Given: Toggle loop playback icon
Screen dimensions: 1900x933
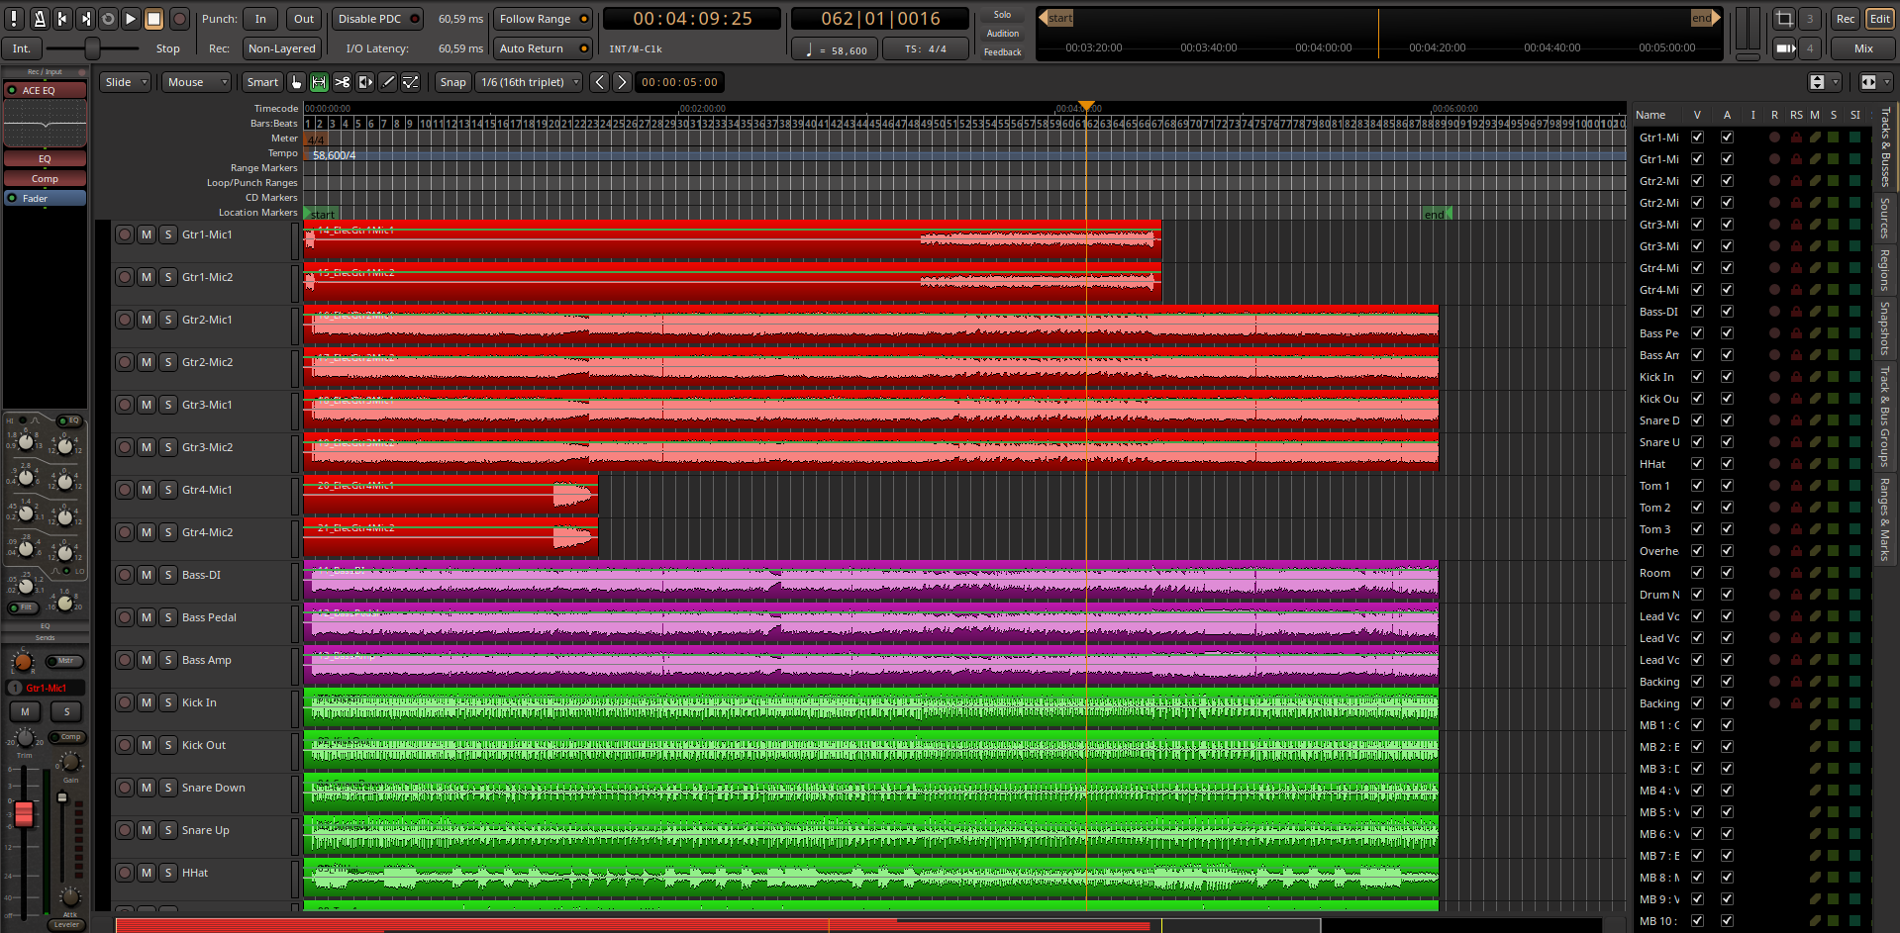Looking at the screenshot, I should (x=108, y=19).
